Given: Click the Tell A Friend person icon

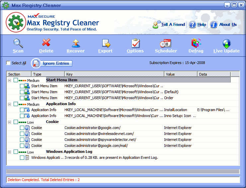Looking at the screenshot, I should [156, 25].
